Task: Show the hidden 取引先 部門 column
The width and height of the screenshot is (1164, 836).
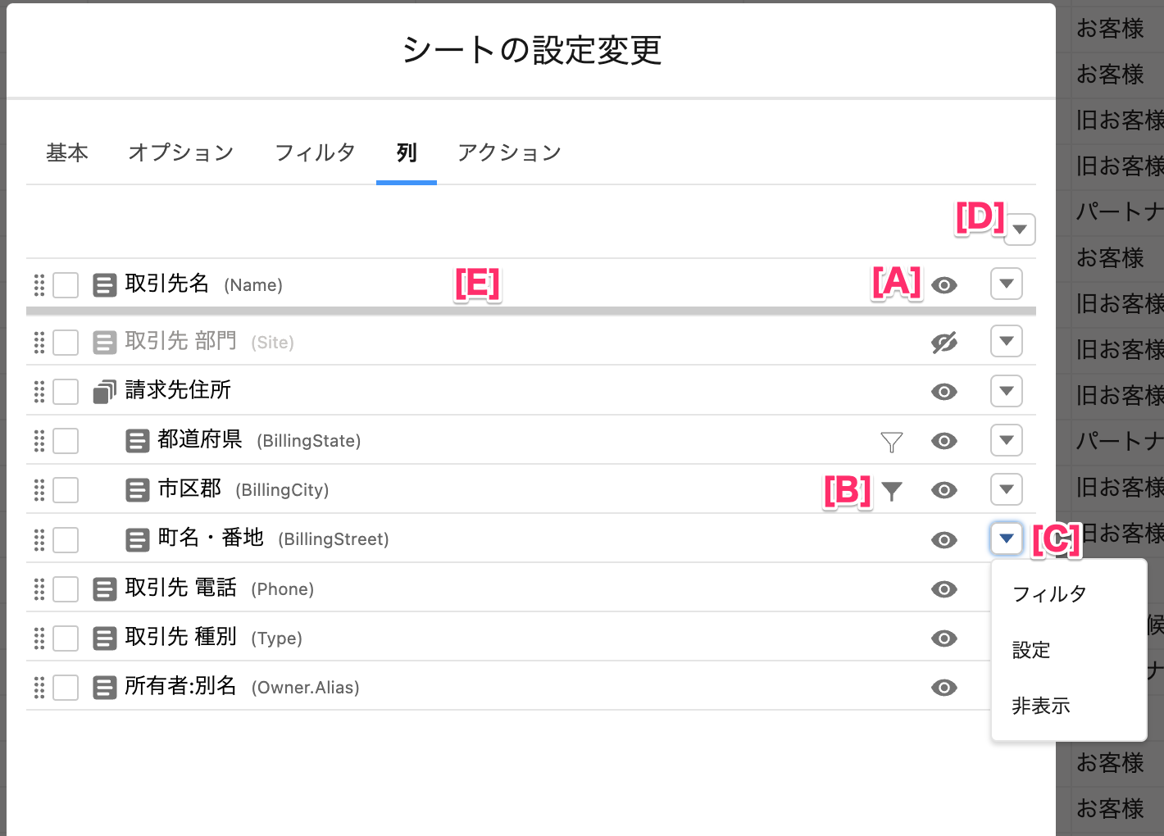Action: click(943, 343)
